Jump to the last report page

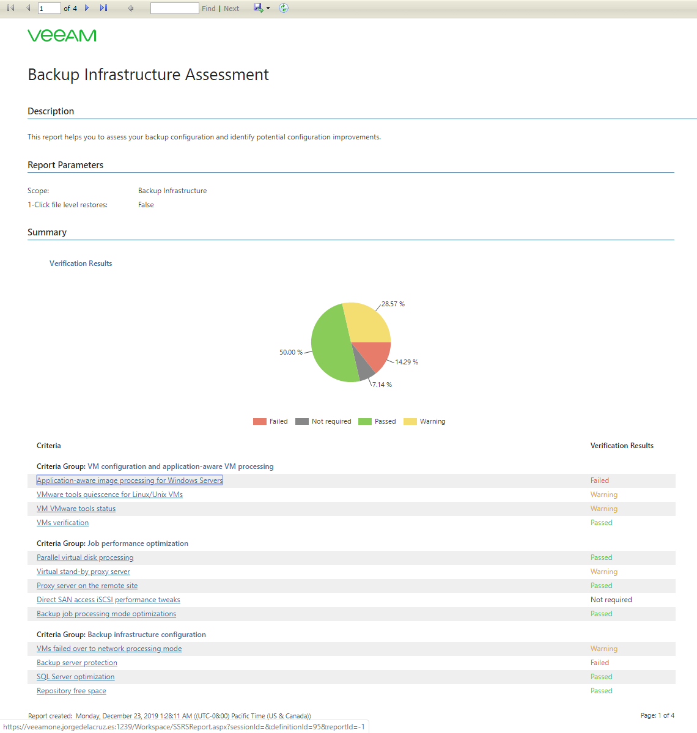tap(103, 8)
